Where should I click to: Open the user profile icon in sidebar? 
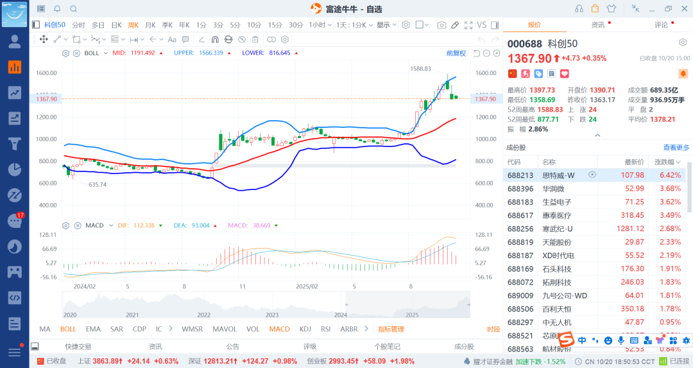pyautogui.click(x=15, y=41)
